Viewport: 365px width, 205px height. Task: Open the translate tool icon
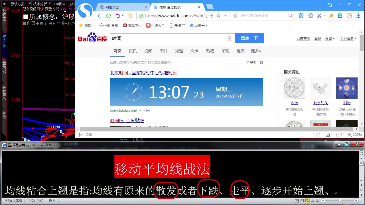(301, 16)
